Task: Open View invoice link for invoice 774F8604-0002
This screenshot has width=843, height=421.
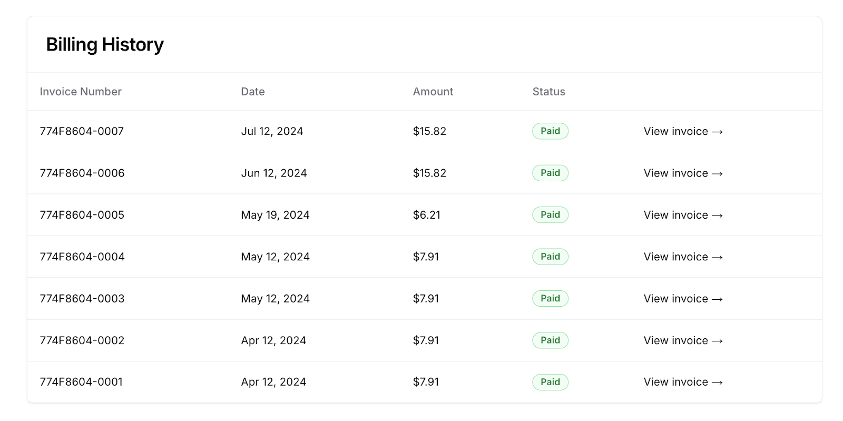Action: (x=683, y=340)
